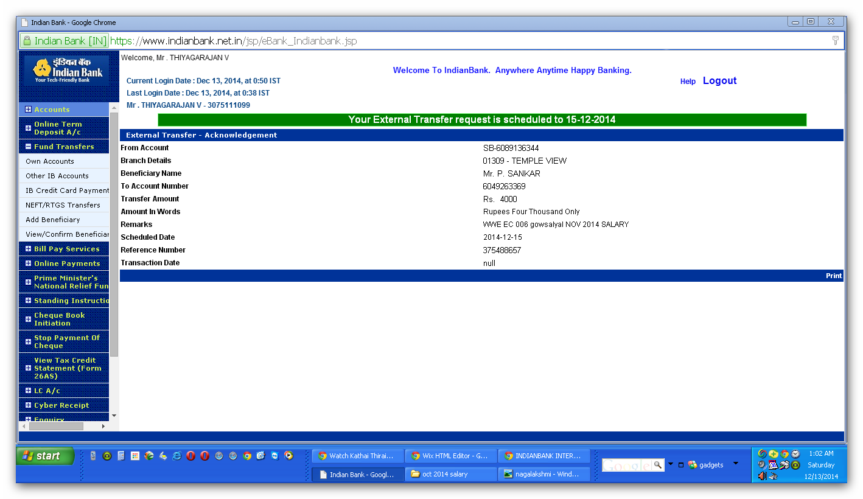
Task: Open oct 2014 salary folder from taskbar
Action: point(451,474)
